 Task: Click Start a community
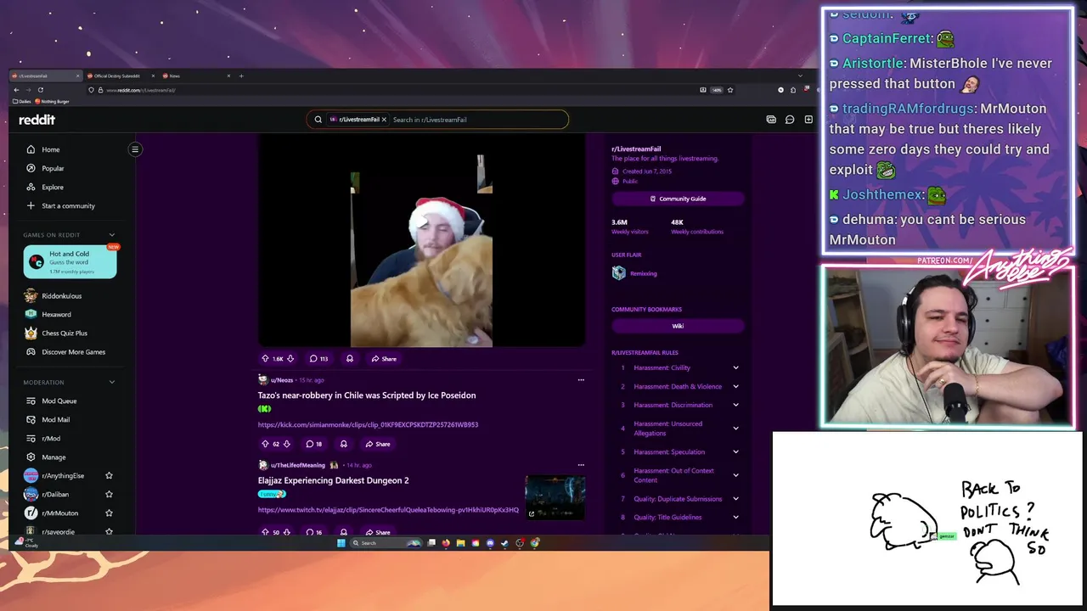click(x=68, y=205)
